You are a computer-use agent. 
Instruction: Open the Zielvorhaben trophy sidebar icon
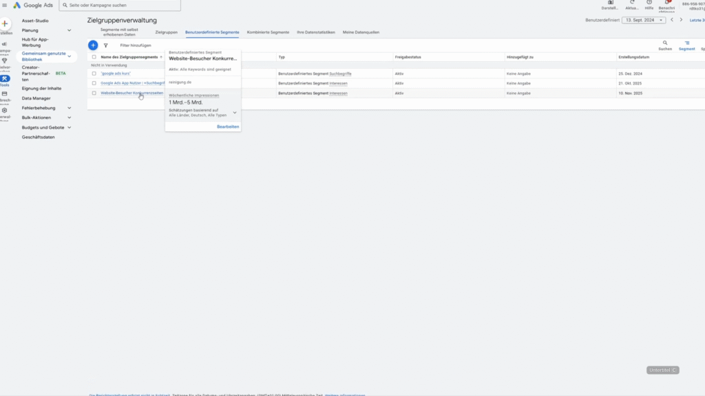(5, 60)
